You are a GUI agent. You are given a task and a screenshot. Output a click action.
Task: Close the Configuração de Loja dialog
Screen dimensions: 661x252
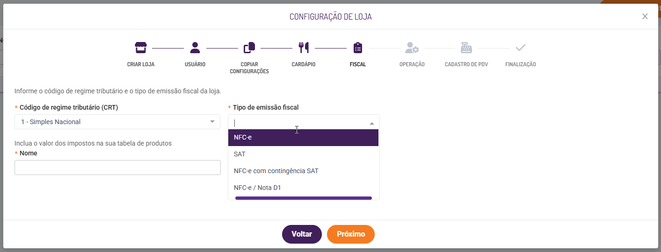pyautogui.click(x=645, y=17)
